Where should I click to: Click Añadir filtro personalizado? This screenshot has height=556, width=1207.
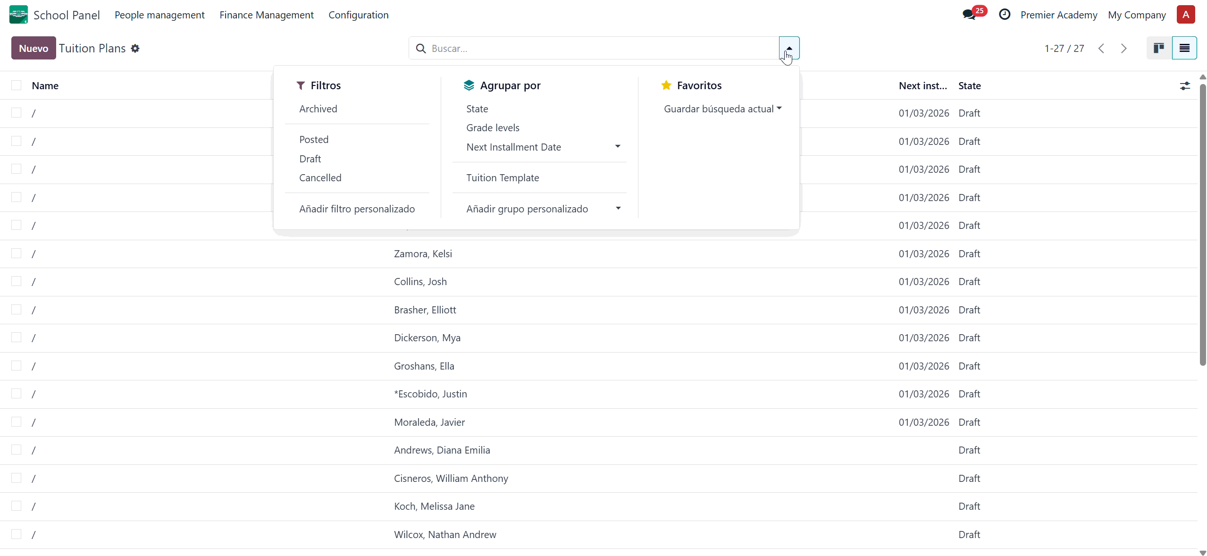click(357, 209)
